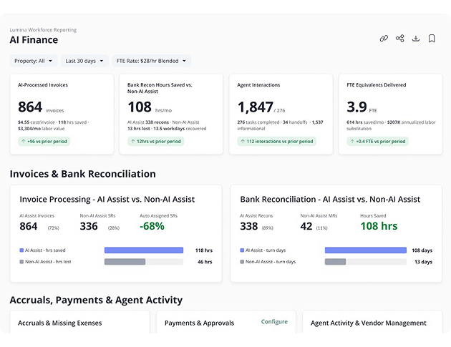Click the 338 AI Assist Recons value
The width and height of the screenshot is (451, 347).
click(x=249, y=226)
